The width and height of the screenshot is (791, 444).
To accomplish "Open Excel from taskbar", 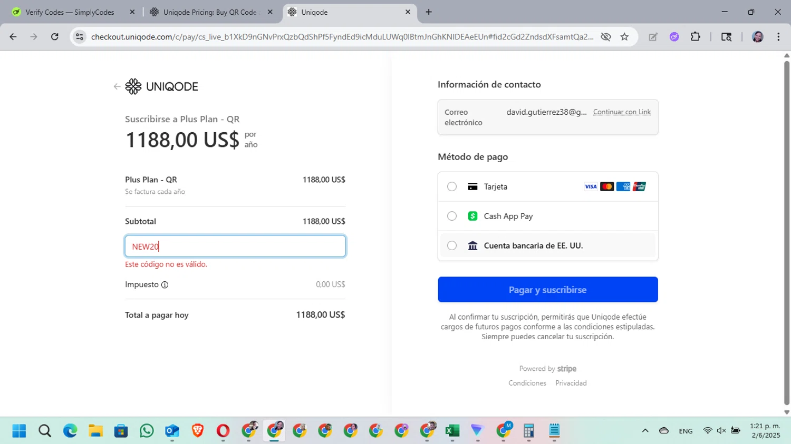I will pyautogui.click(x=452, y=431).
